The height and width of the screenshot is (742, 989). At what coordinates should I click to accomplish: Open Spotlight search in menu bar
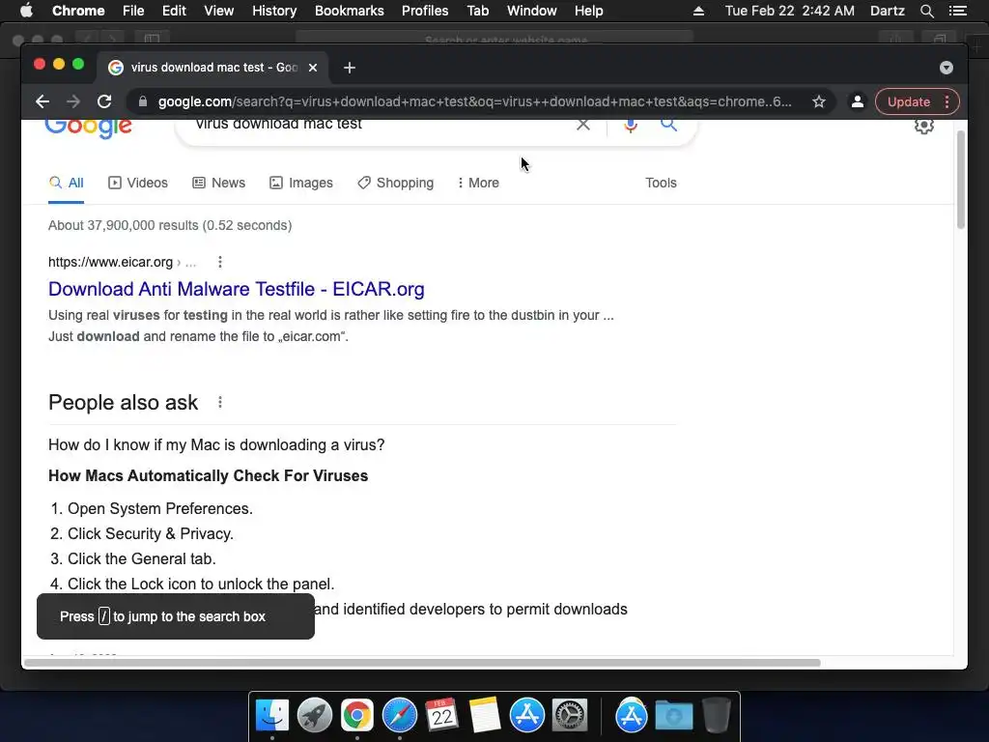(926, 11)
